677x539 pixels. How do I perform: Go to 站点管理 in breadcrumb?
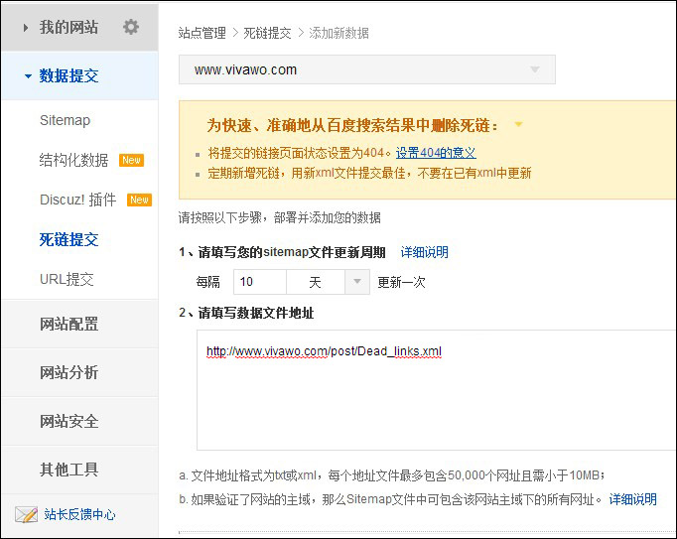203,33
